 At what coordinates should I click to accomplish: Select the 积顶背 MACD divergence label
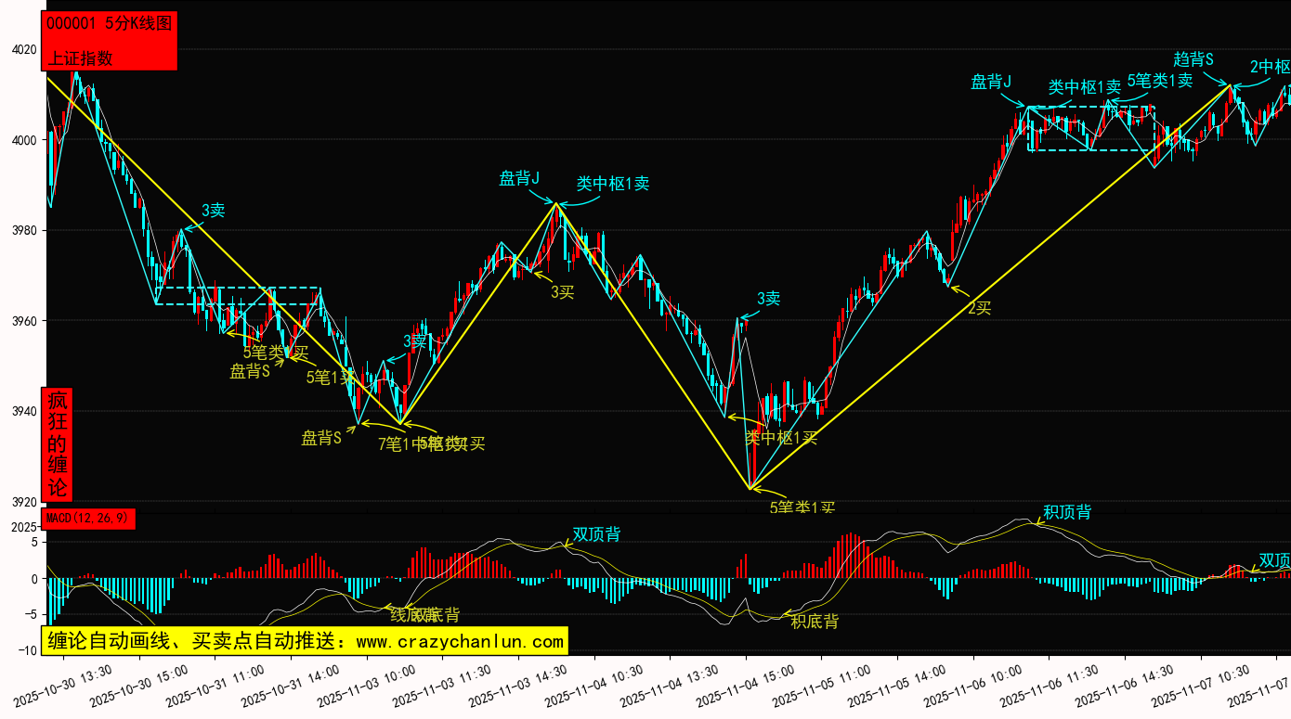[x=1066, y=512]
